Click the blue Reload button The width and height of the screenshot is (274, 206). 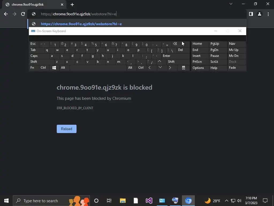coord(67,129)
